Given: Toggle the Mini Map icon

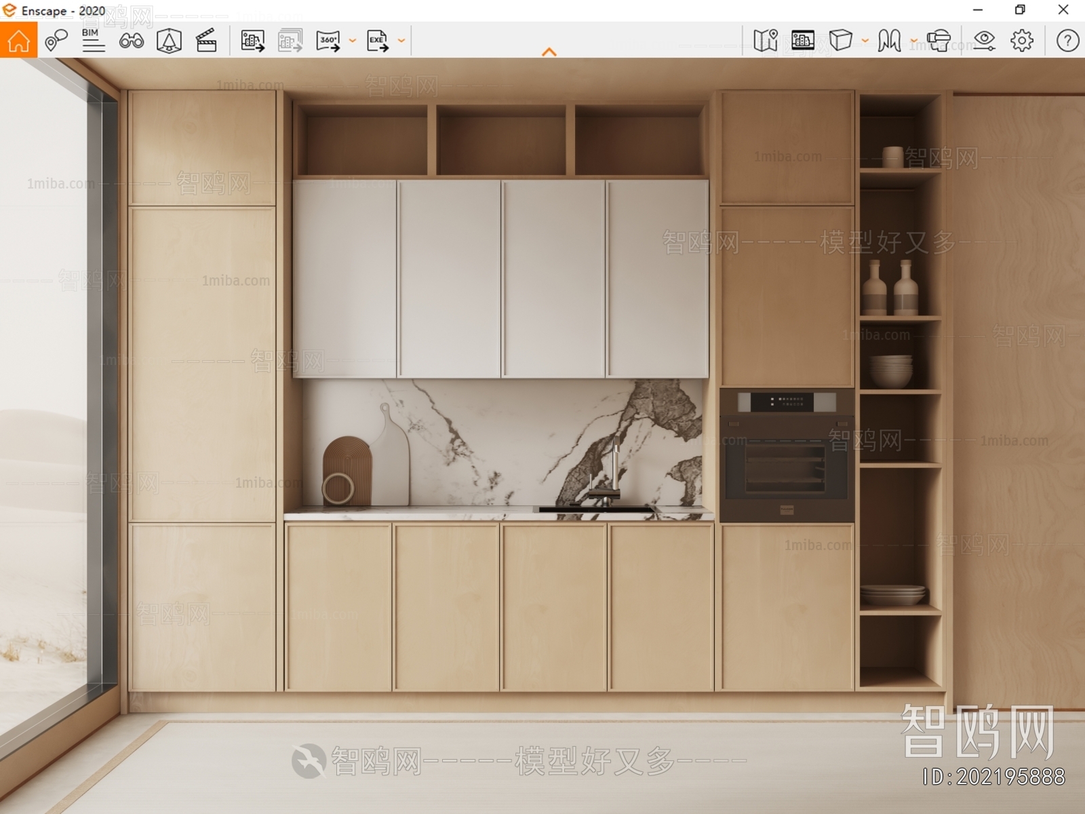Looking at the screenshot, I should coord(766,41).
